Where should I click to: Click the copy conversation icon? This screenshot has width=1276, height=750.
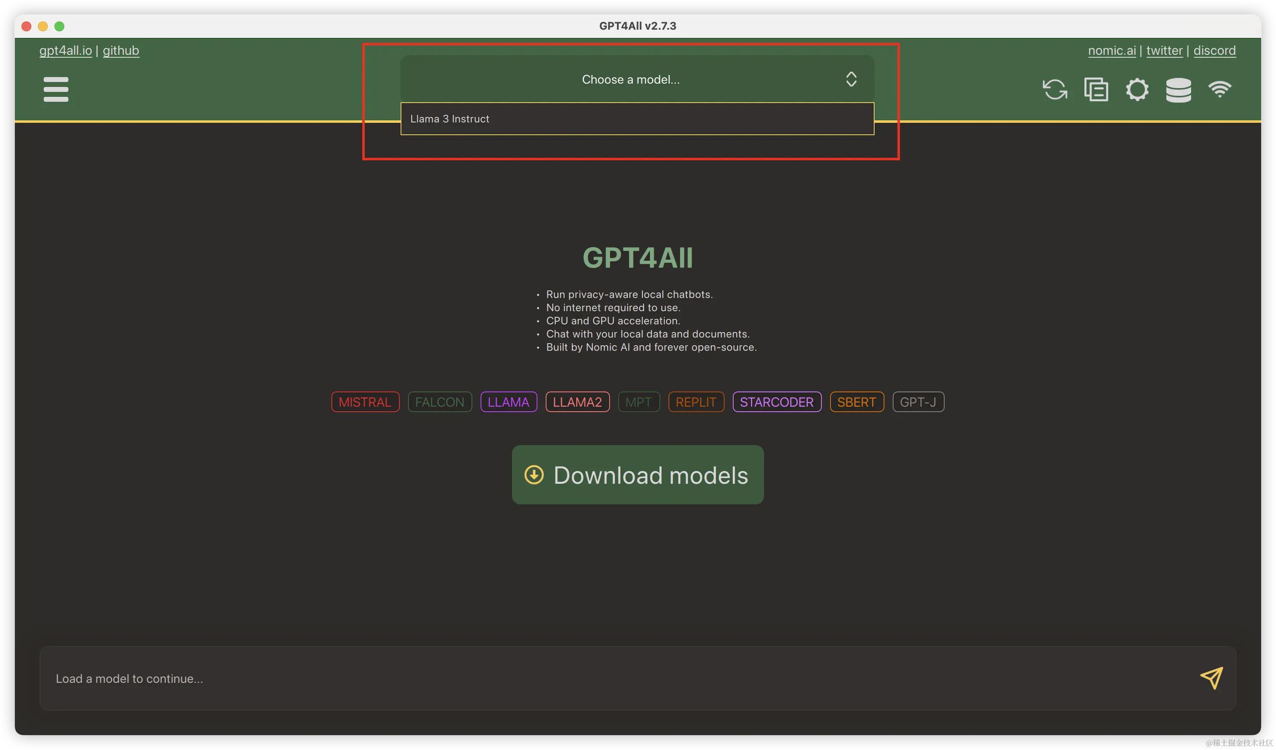1096,89
